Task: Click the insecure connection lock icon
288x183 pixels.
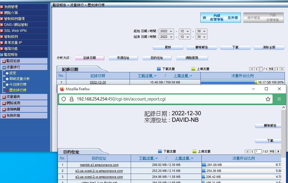Action: tap(71, 99)
